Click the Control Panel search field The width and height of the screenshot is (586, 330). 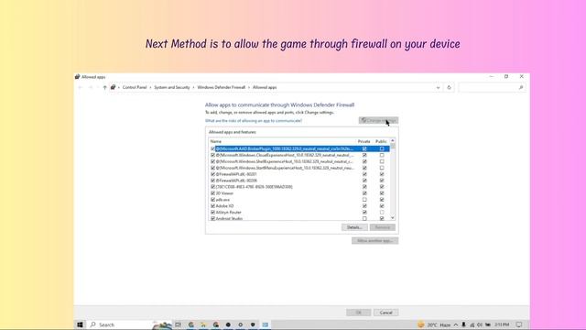[492, 88]
